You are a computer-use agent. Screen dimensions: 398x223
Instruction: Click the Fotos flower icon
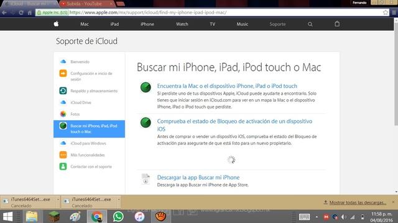pyautogui.click(x=63, y=114)
